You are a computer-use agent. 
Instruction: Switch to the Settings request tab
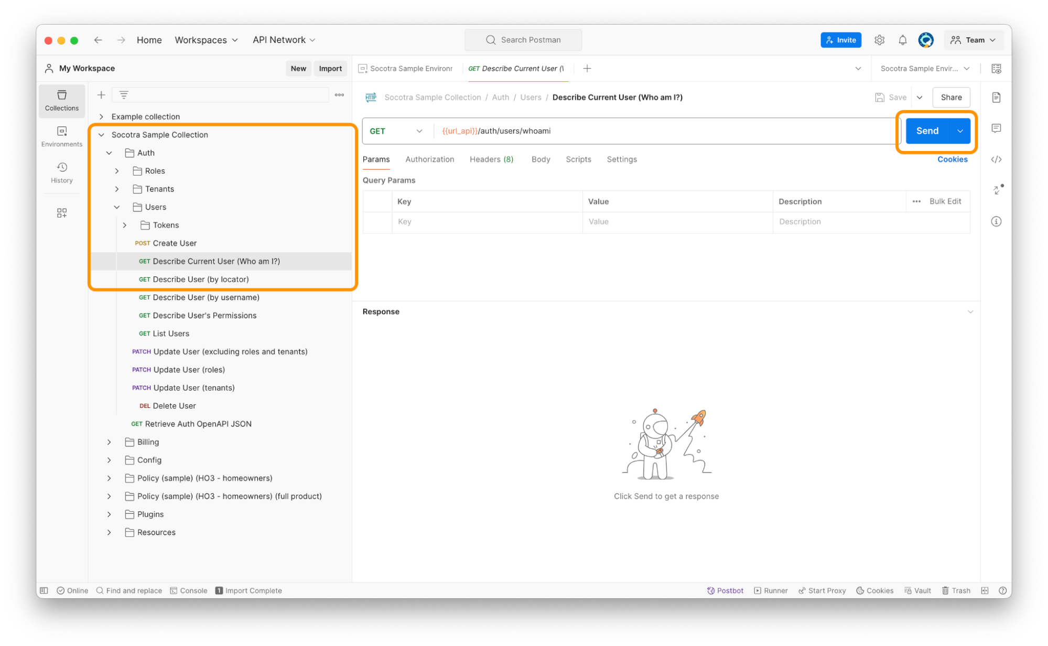(622, 159)
